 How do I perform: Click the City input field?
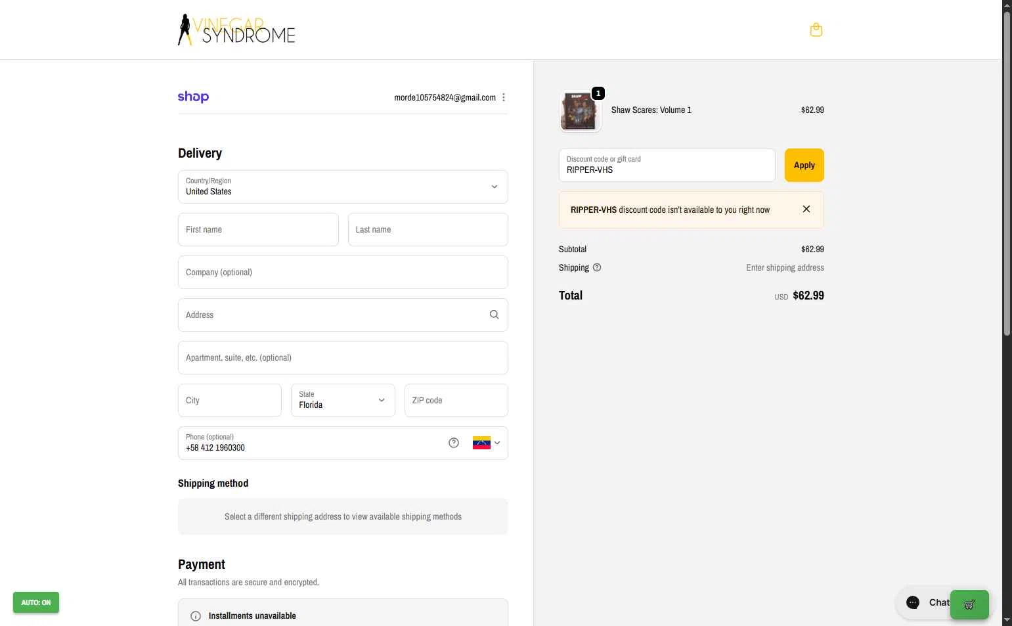[x=230, y=400]
